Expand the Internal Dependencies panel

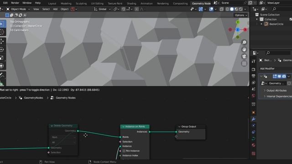[277, 96]
